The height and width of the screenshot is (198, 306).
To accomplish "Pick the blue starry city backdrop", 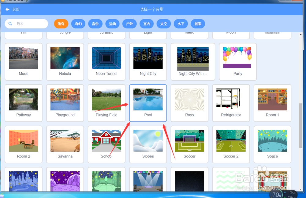I will (x=24, y=180).
